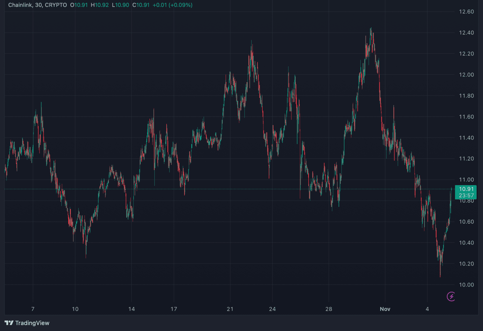Click the green 10.91 current price label
Viewport: 483px width, 331px height.
pos(466,189)
